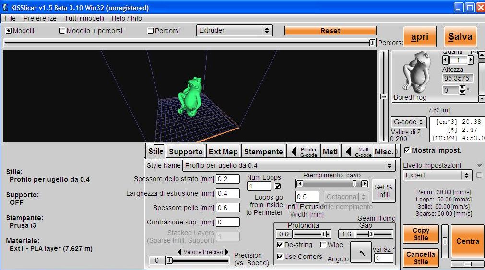Switch to the Supporto tab

coord(186,152)
